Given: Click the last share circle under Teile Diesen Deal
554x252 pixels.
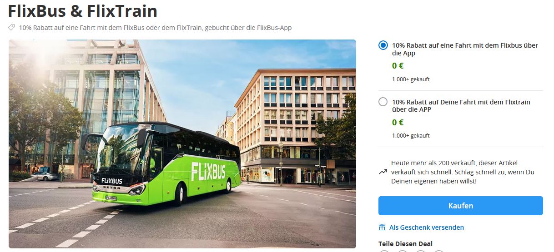Looking at the screenshot, I should [439, 251].
